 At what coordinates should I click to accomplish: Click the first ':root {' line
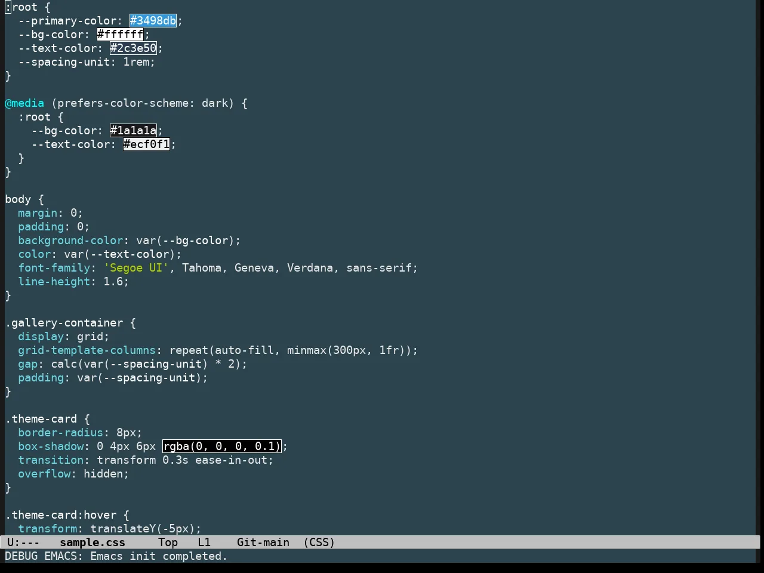click(27, 7)
